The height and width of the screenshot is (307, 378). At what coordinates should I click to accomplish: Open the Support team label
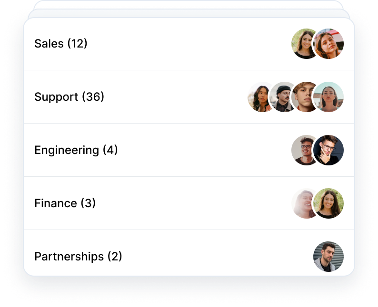pos(56,97)
